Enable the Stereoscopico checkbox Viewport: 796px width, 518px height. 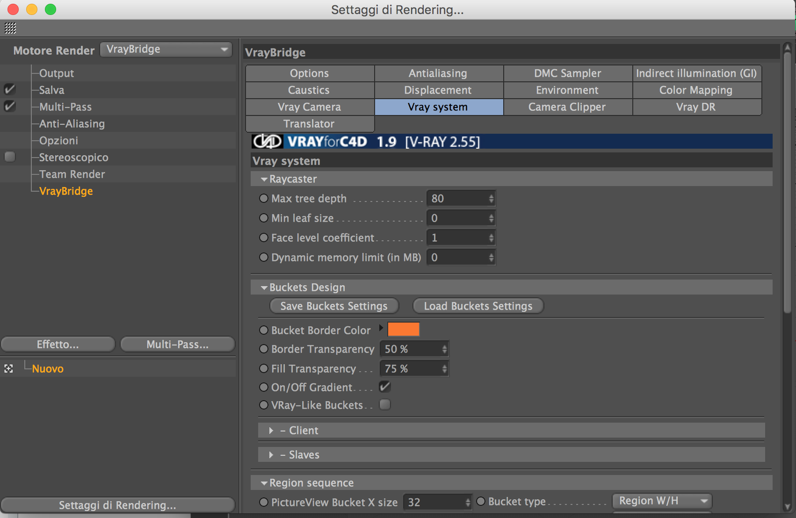tap(10, 157)
